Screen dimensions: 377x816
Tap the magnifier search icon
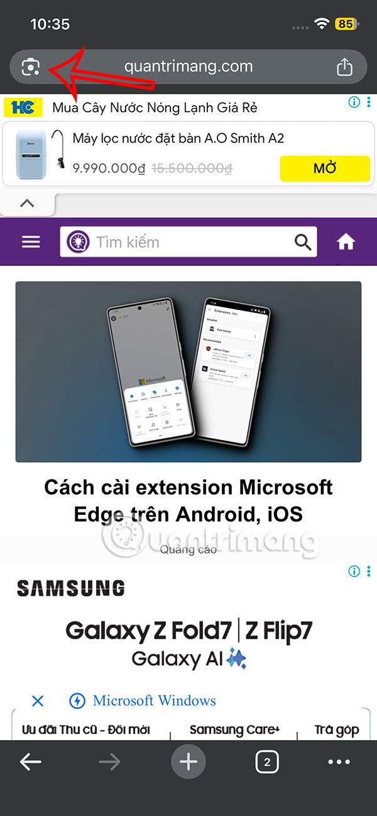[303, 242]
